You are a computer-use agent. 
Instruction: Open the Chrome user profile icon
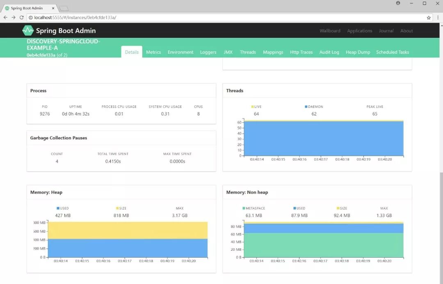398,3
